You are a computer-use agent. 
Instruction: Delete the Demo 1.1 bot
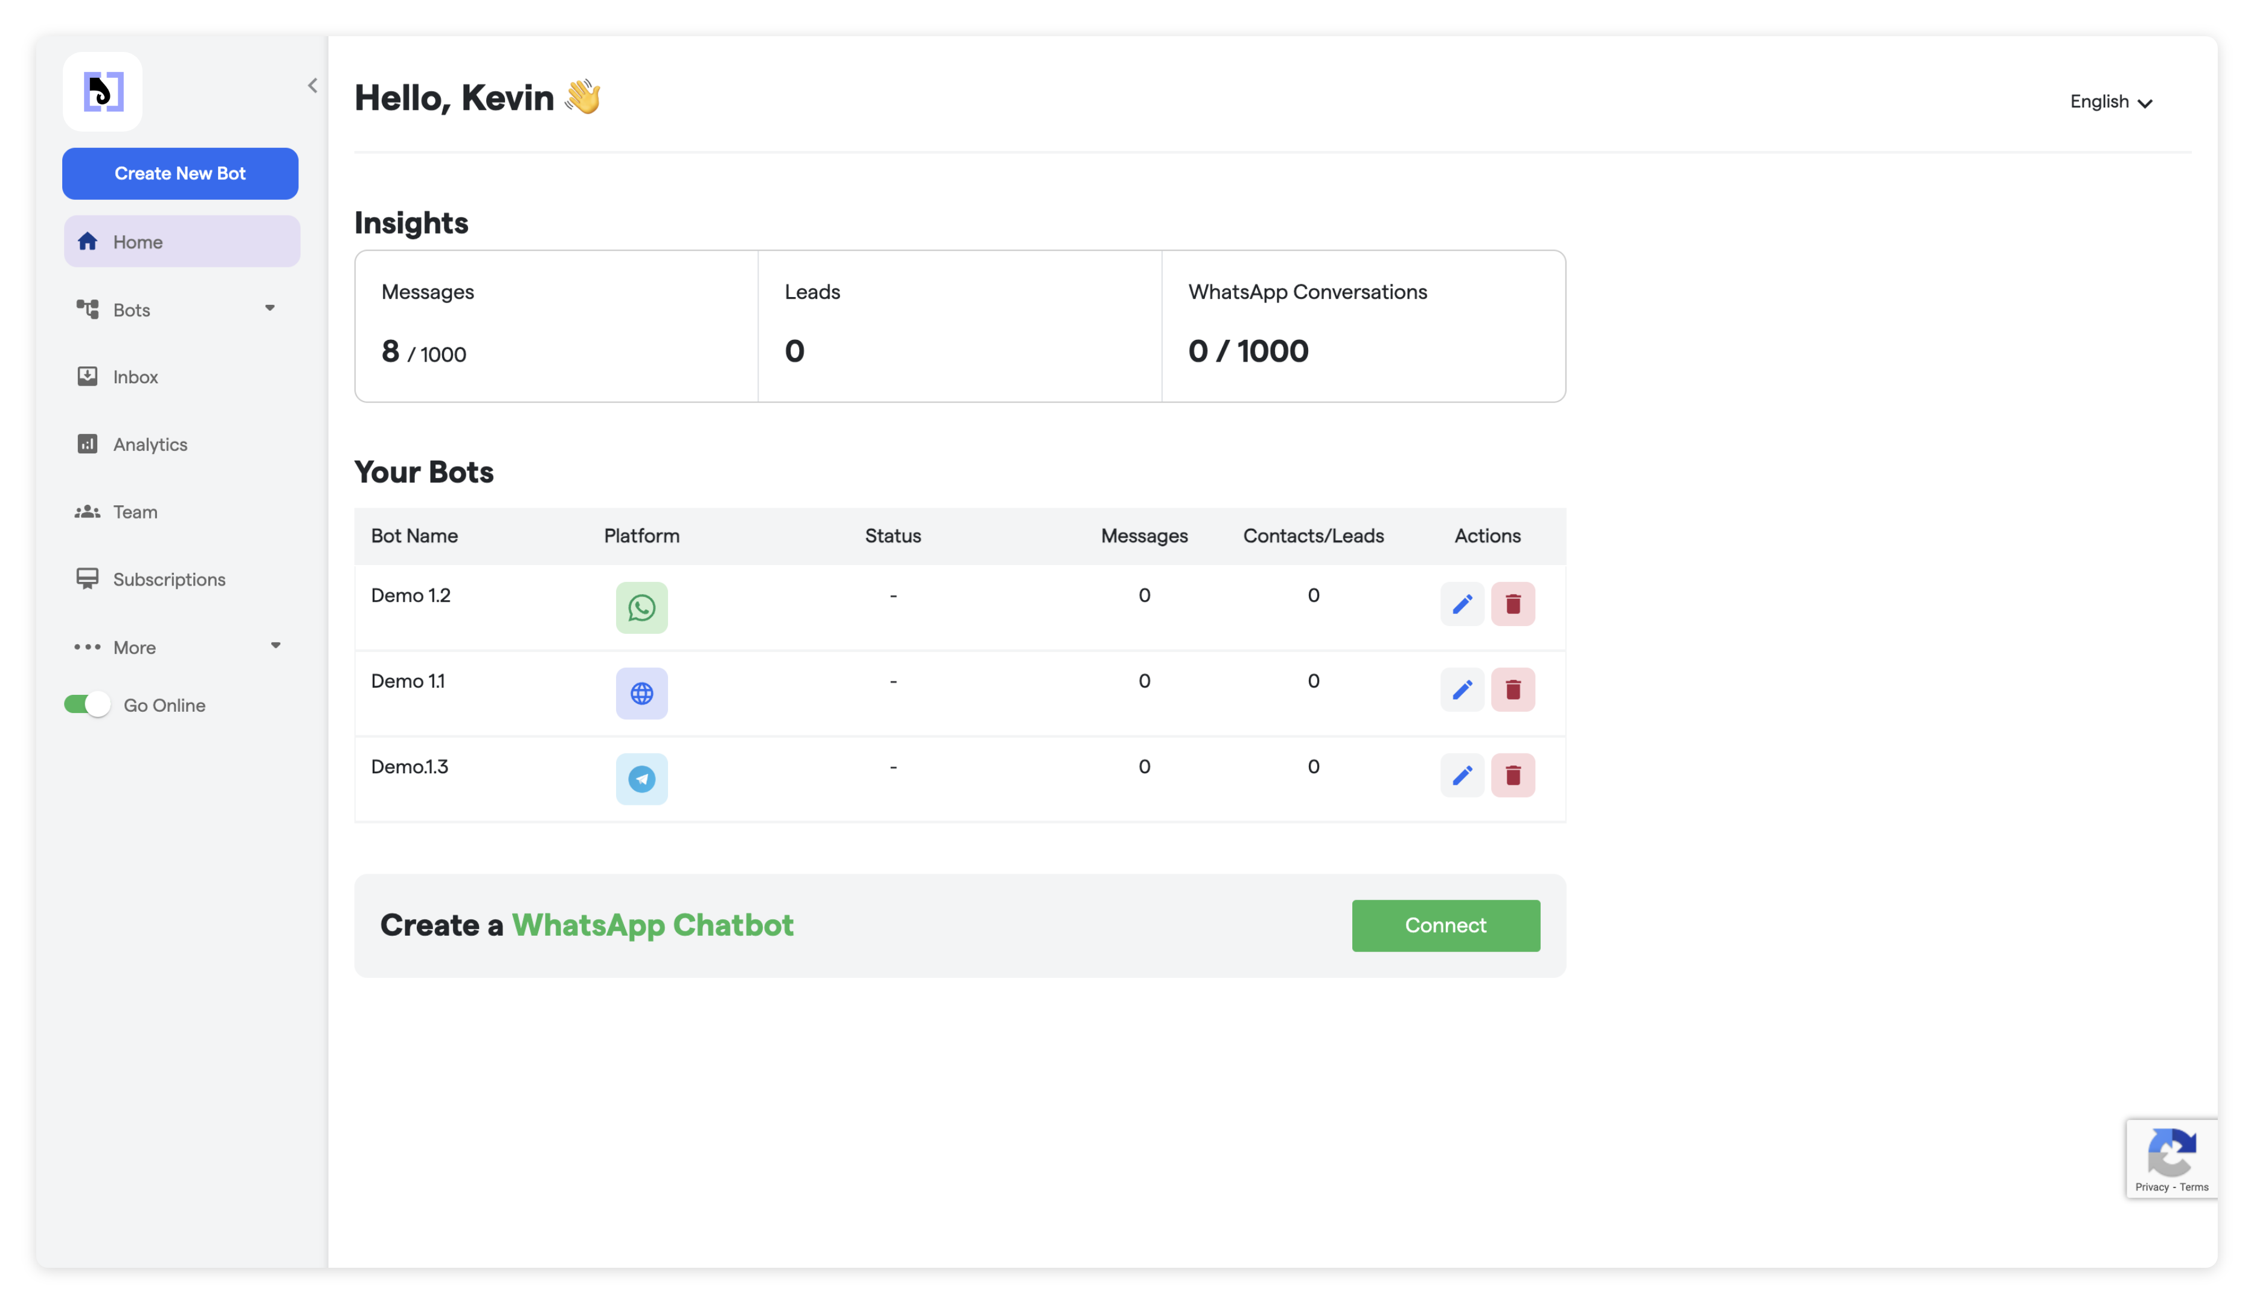pos(1512,690)
